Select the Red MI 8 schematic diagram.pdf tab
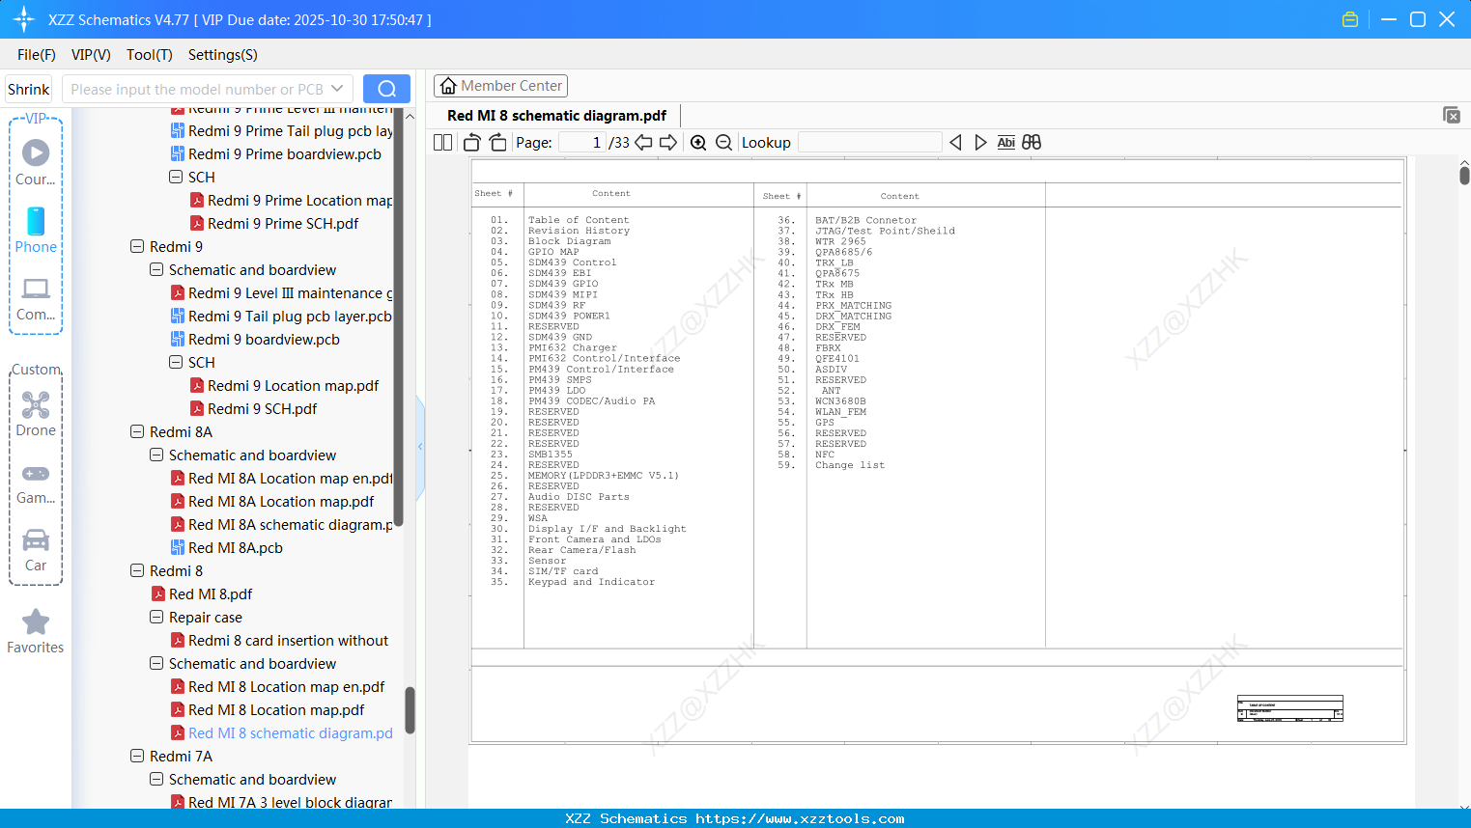The height and width of the screenshot is (828, 1471). (x=557, y=116)
